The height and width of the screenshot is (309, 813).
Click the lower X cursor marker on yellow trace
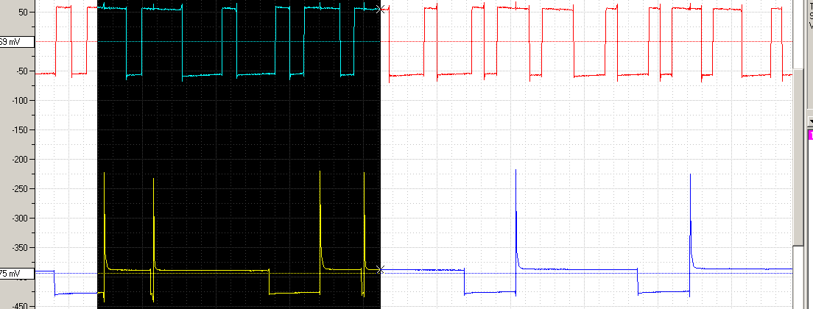tap(381, 270)
